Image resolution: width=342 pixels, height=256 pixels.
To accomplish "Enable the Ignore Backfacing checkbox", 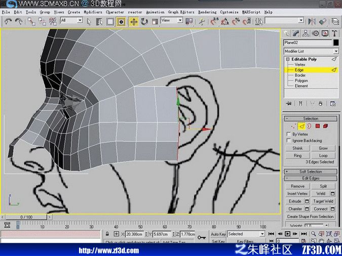I will click(289, 141).
